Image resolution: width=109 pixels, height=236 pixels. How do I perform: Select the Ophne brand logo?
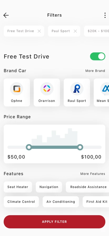pos(17,89)
